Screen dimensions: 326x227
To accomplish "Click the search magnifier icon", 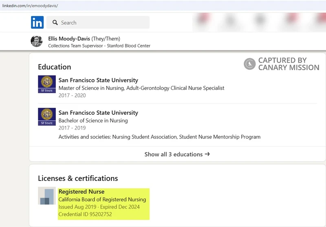I will click(x=55, y=22).
